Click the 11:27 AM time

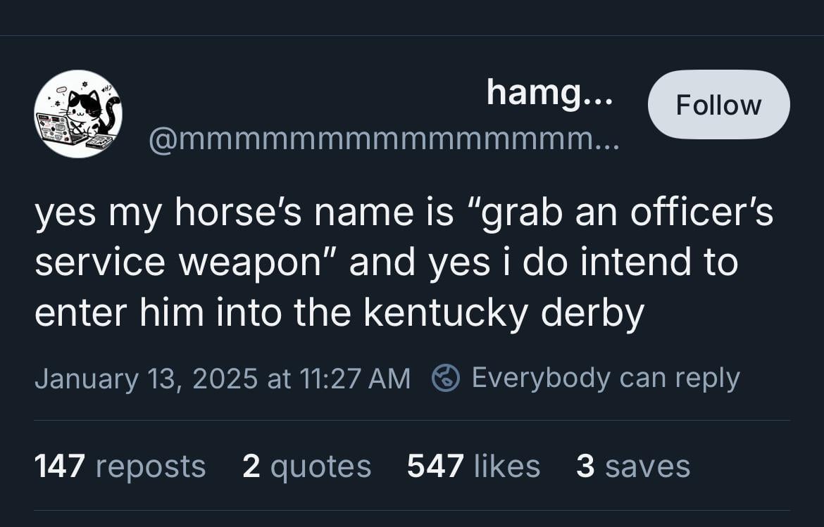pyautogui.click(x=354, y=379)
